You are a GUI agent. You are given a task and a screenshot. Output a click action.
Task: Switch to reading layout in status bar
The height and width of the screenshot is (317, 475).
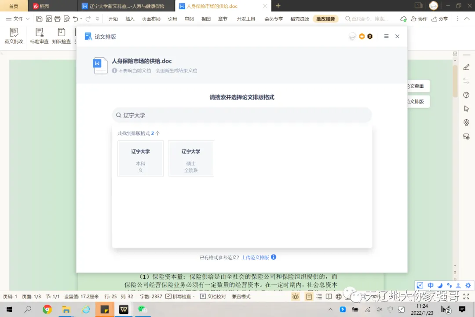(x=329, y=297)
